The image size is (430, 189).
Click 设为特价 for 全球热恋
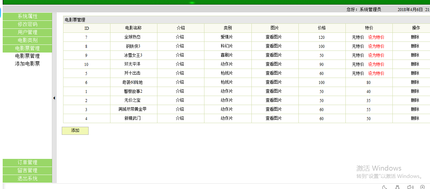(x=376, y=37)
